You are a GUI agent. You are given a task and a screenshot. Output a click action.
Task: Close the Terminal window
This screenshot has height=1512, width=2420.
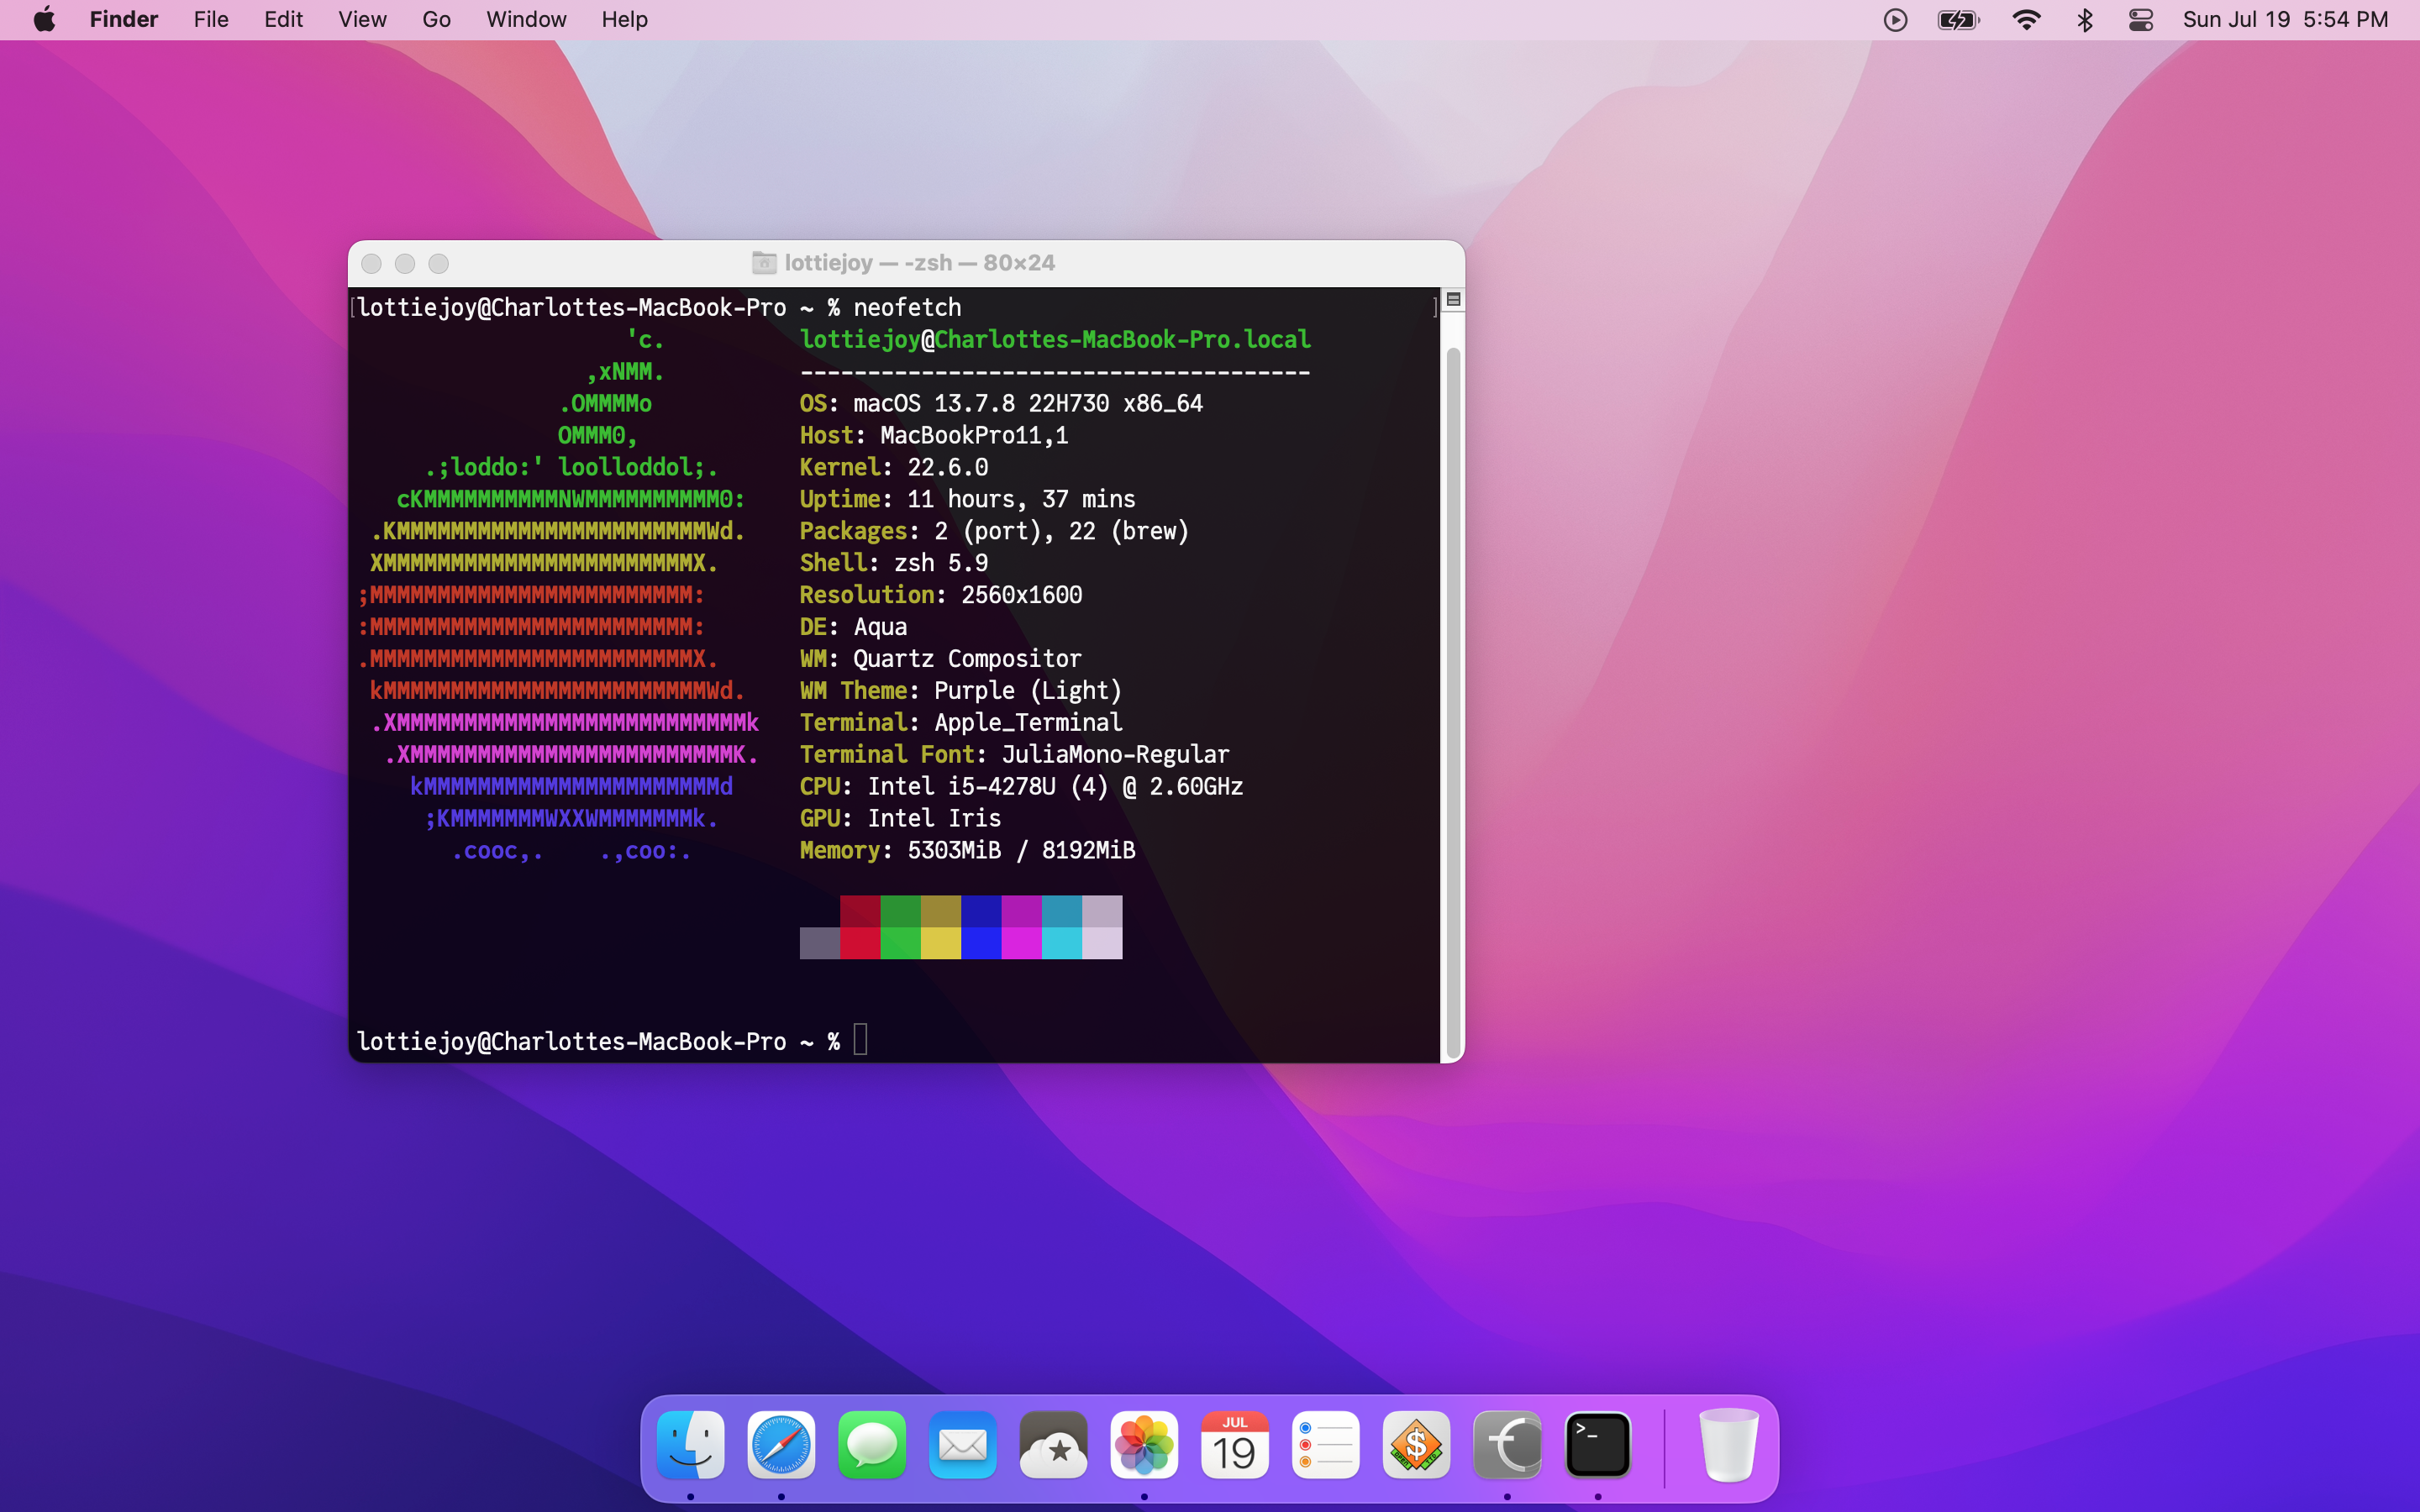tap(371, 263)
